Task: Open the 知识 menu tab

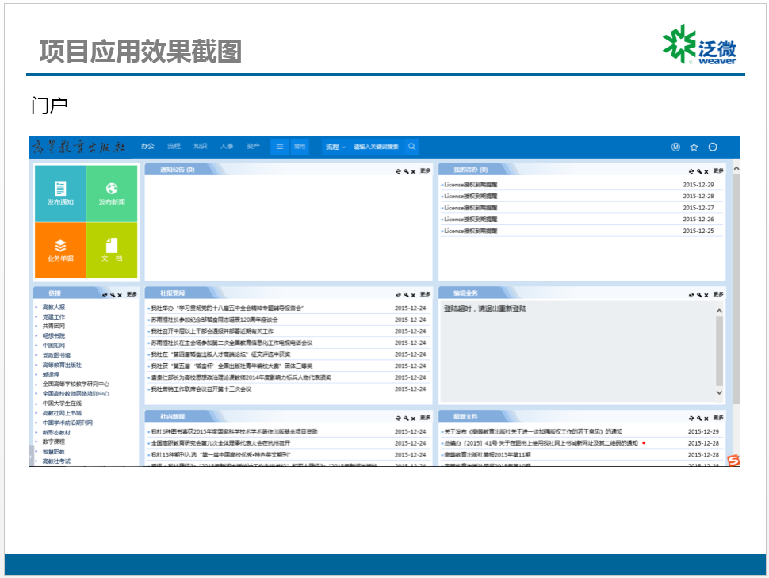Action: [x=201, y=147]
